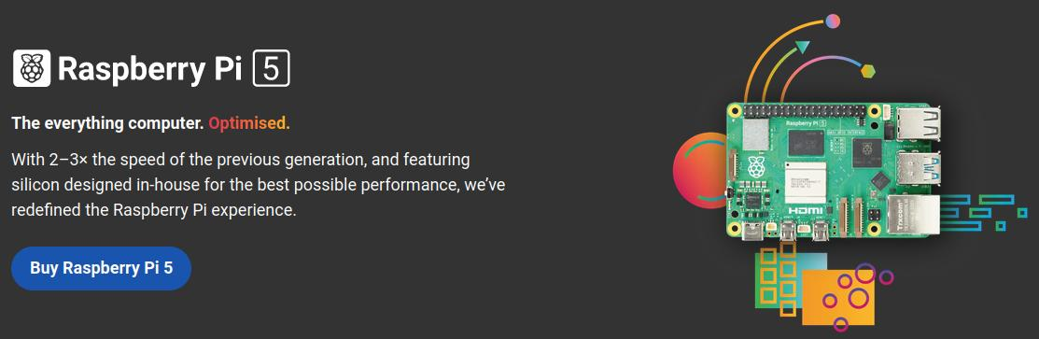
Task: Click the pink circle atop the orange arc
Action: coord(833,21)
